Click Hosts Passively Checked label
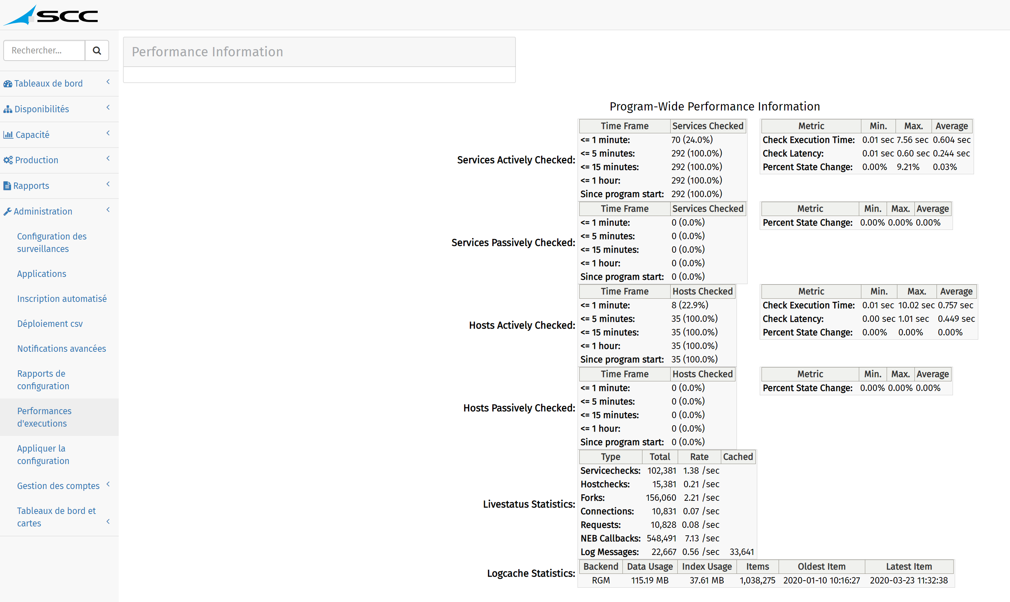Image resolution: width=1010 pixels, height=602 pixels. [519, 408]
